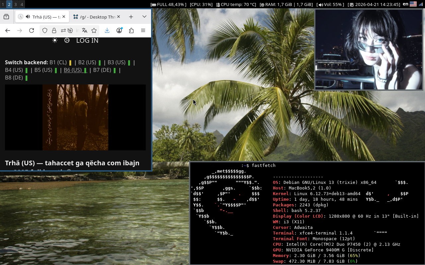Toggle the light theme sun icon
The image size is (425, 265).
click(x=55, y=40)
